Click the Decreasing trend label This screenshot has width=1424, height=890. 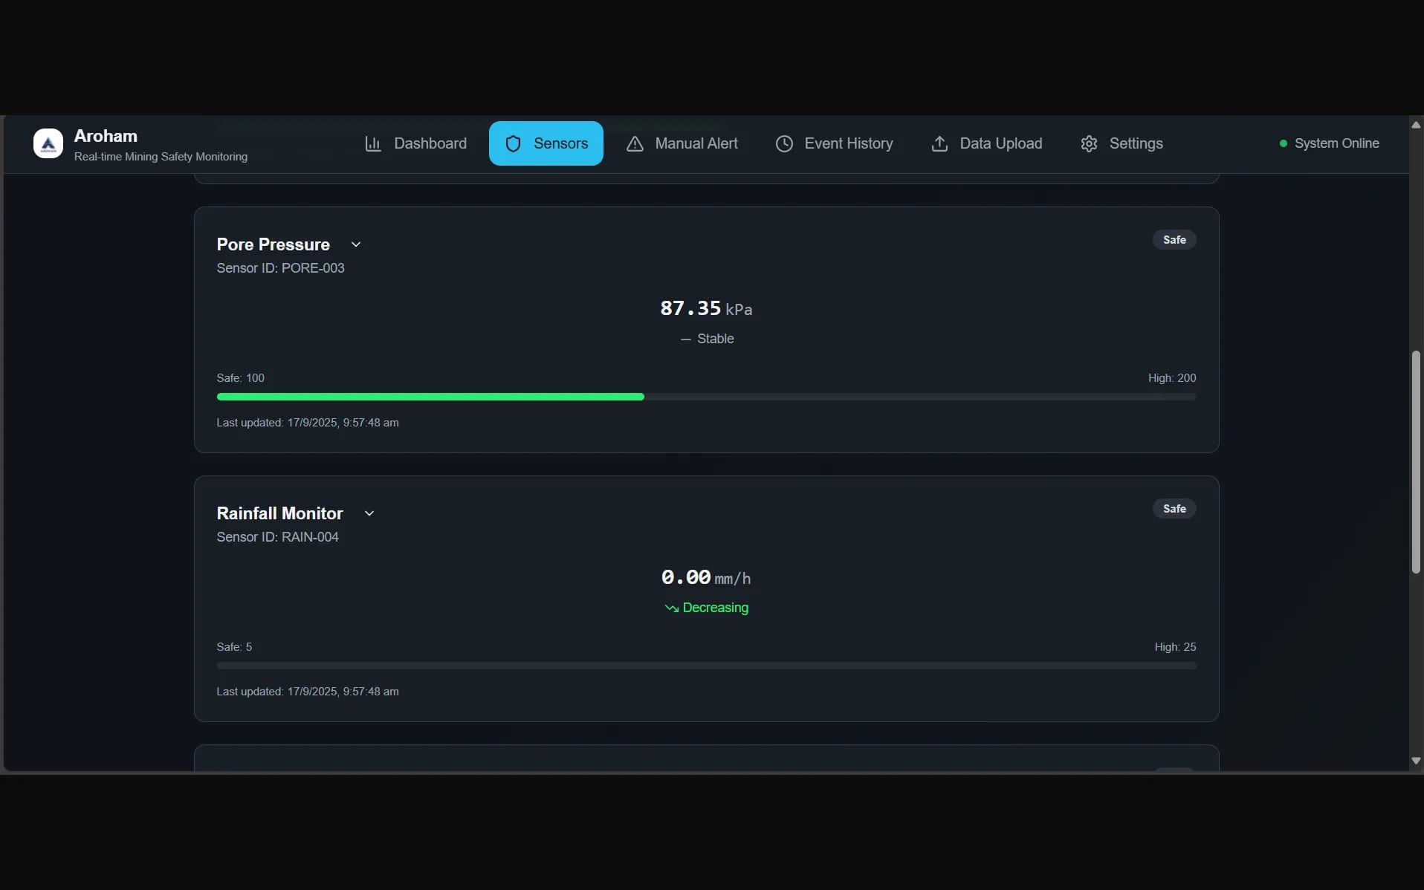tap(715, 608)
